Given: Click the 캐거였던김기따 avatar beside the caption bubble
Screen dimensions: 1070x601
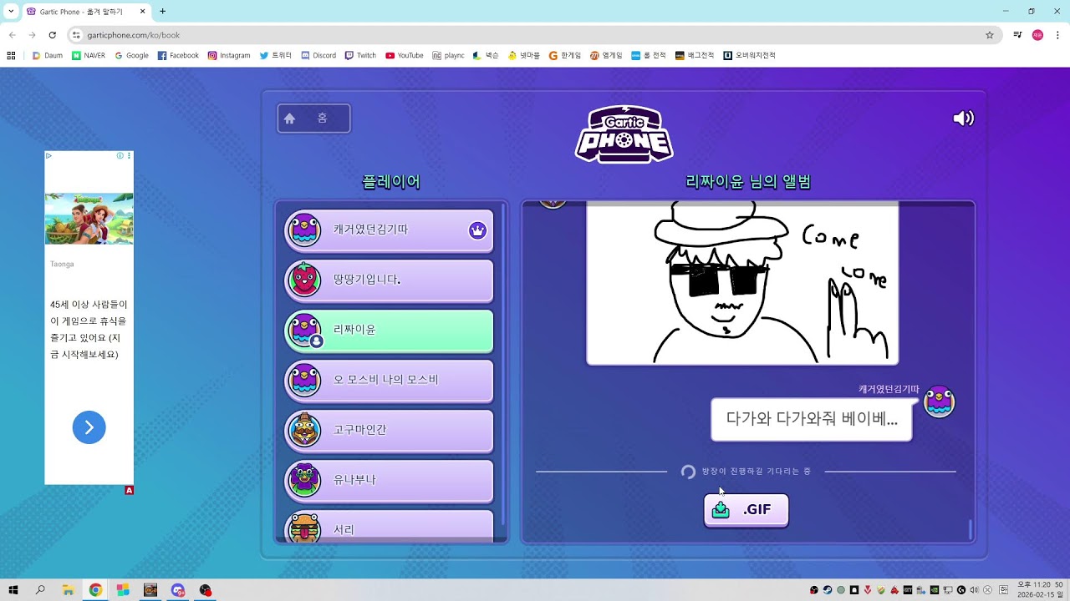Looking at the screenshot, I should click(940, 402).
